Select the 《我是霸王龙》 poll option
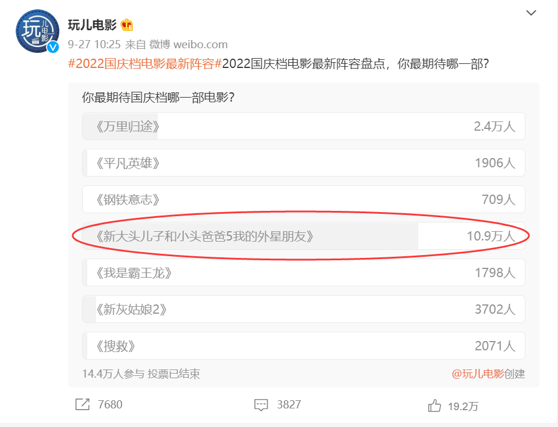This screenshot has width=558, height=427. click(304, 272)
